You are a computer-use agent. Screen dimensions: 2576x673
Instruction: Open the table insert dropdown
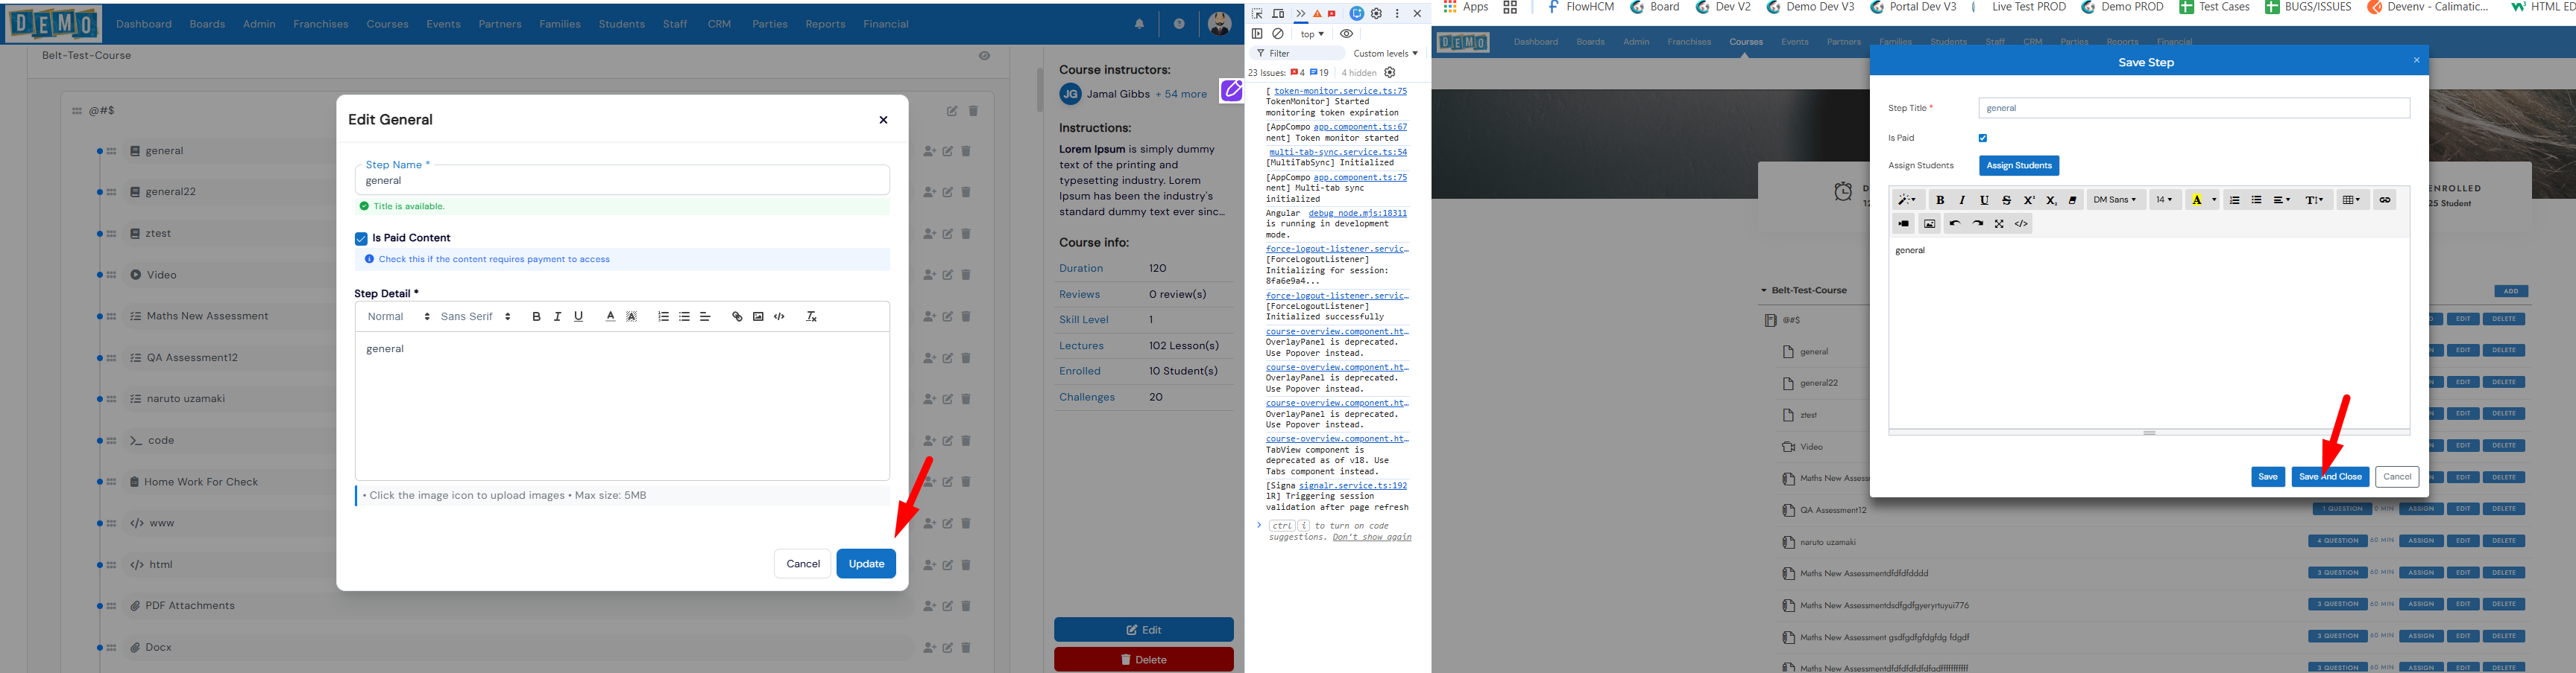tap(2352, 200)
